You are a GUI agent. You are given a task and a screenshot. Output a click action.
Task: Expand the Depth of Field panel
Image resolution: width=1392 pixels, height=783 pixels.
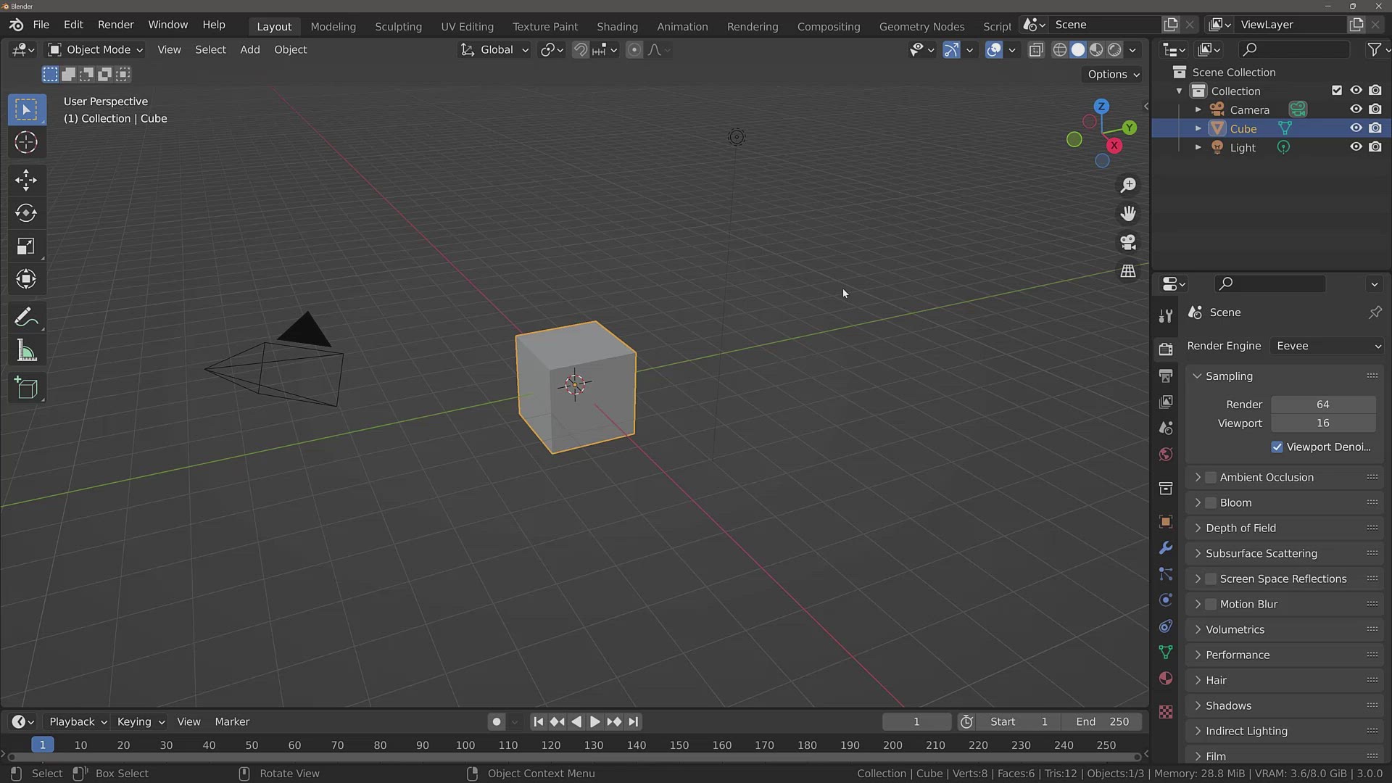click(x=1240, y=528)
